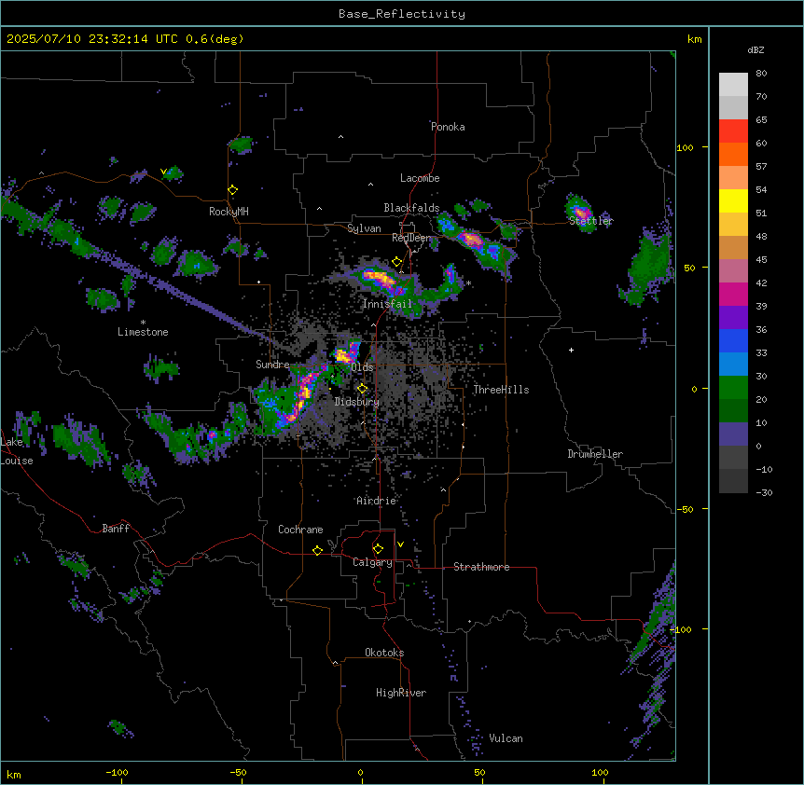Click the Didsbury city label
The width and height of the screenshot is (804, 785).
357,402
